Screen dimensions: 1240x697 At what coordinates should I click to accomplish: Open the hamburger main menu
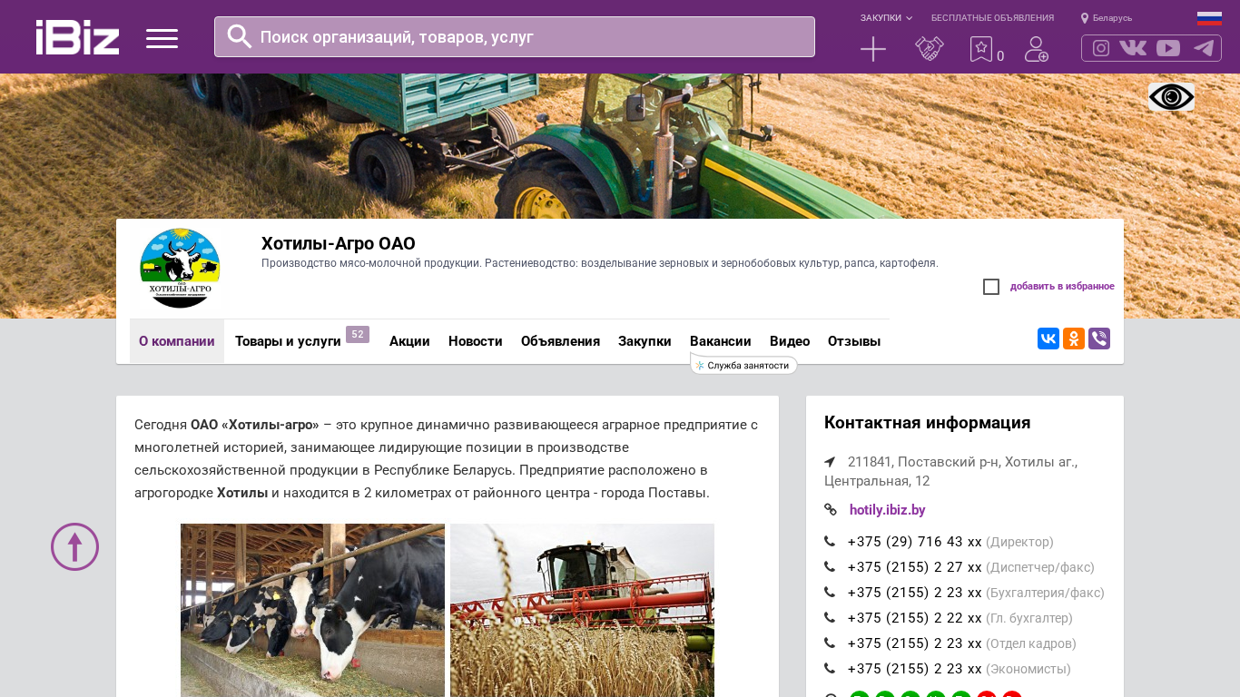click(x=162, y=38)
